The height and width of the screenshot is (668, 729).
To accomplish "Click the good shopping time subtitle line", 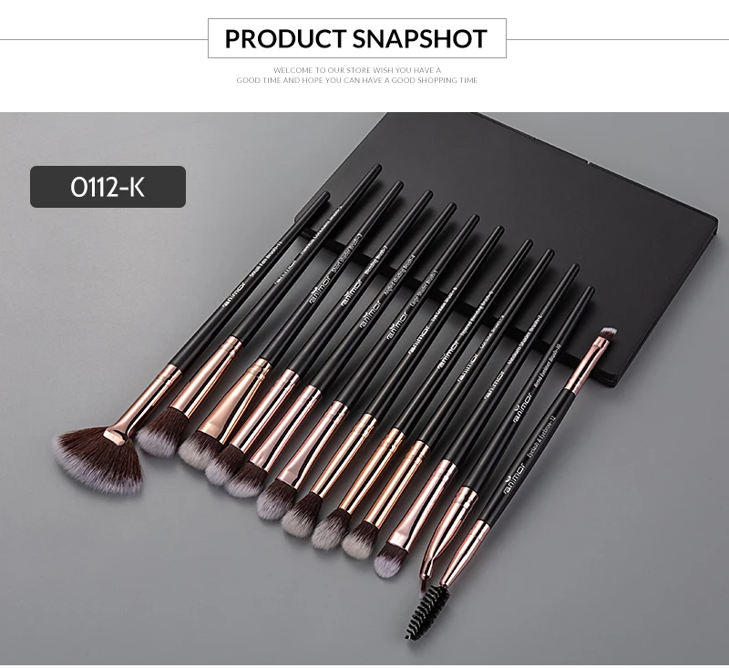I will point(356,80).
